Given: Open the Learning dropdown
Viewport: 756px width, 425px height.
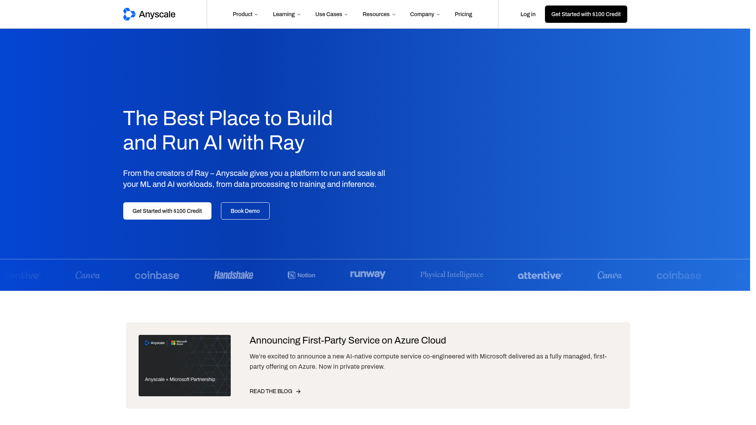Looking at the screenshot, I should (286, 14).
